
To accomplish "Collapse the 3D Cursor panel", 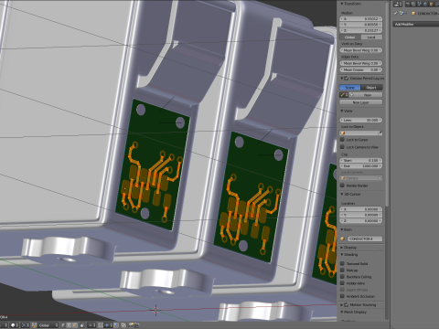I will tap(342, 194).
